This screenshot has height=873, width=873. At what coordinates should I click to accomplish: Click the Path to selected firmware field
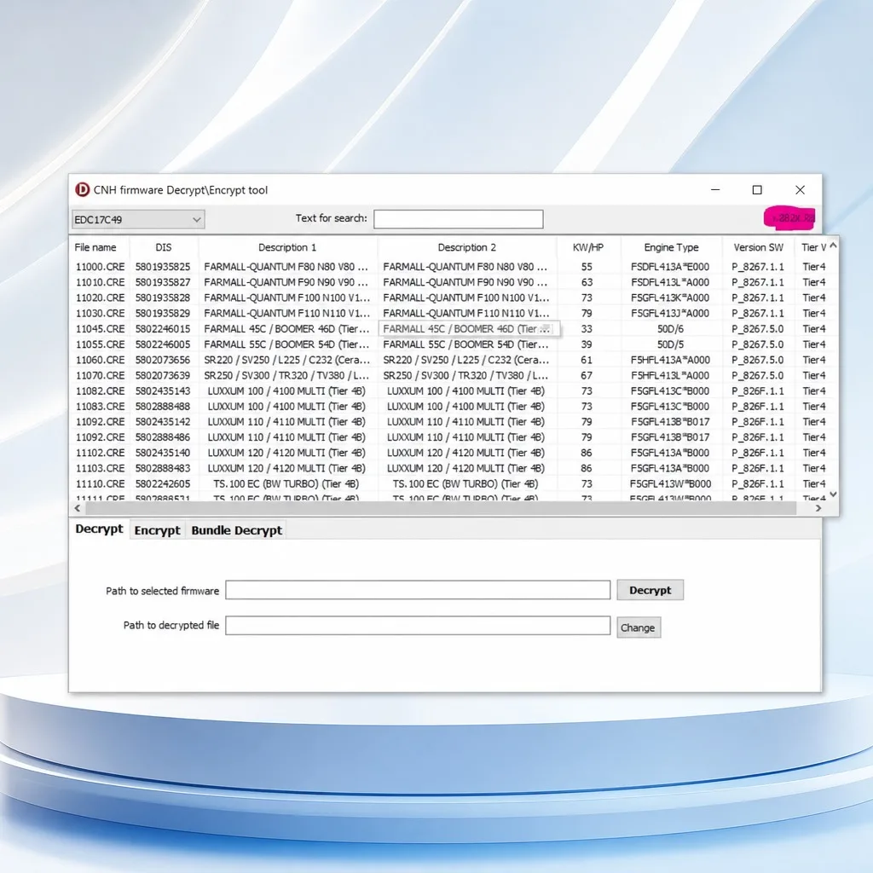pos(418,590)
